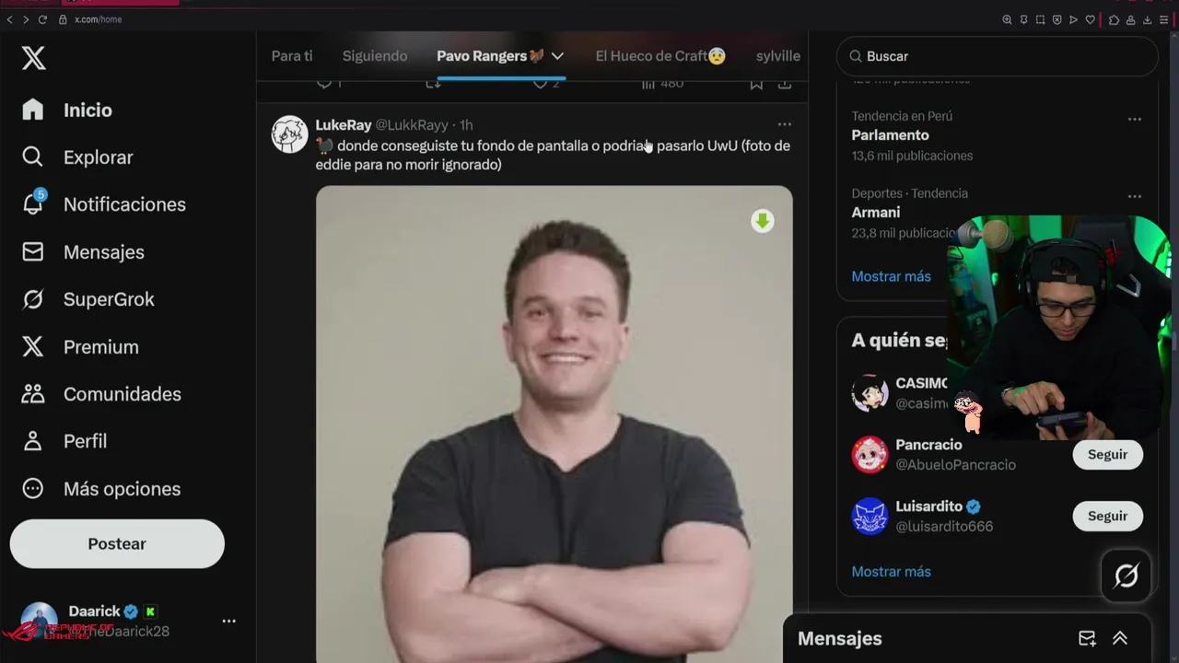Click the green download arrow on the image
Image resolution: width=1179 pixels, height=663 pixels.
pos(762,221)
